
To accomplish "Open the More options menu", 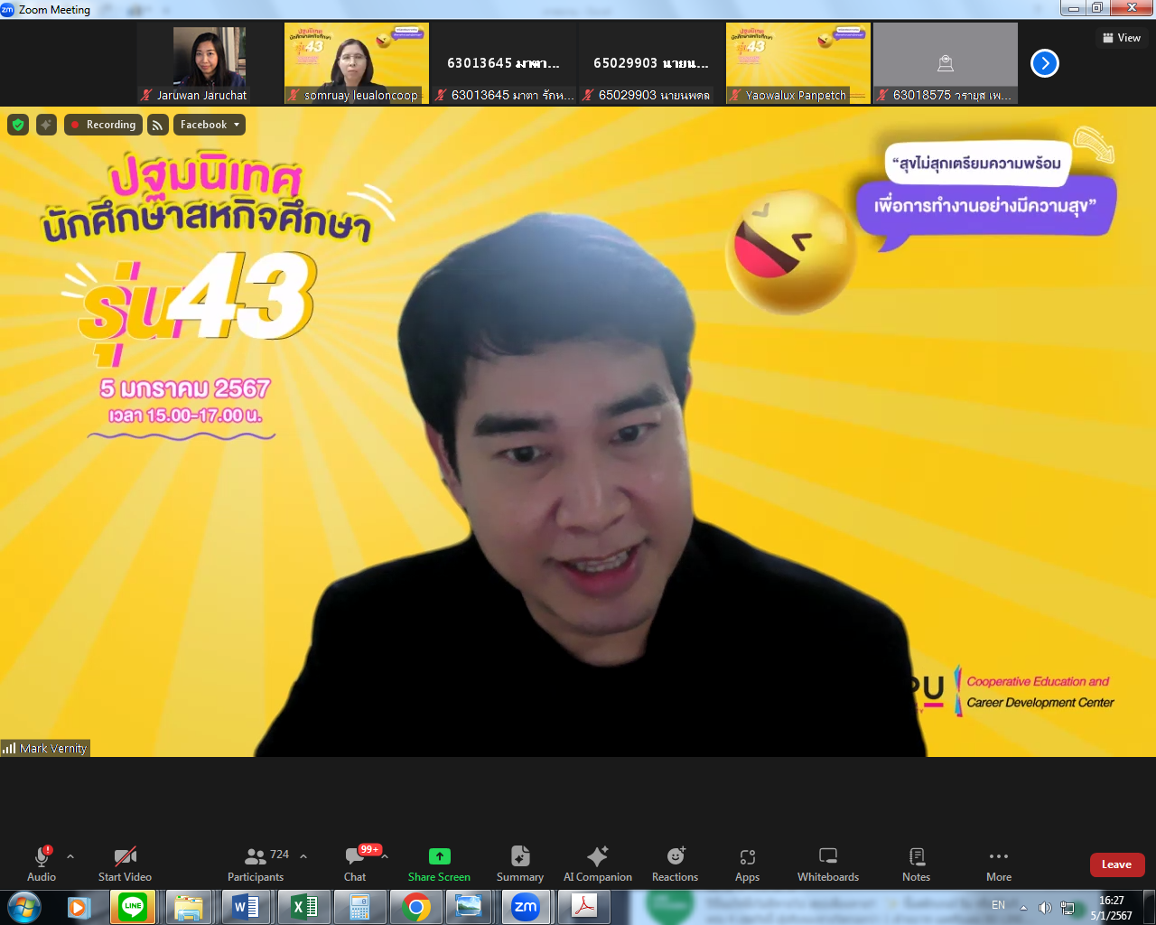I will click(x=998, y=864).
